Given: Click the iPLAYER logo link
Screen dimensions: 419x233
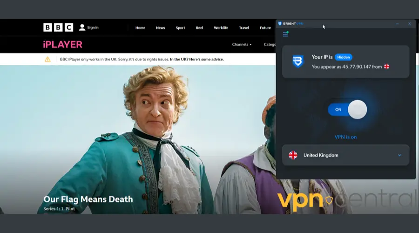Looking at the screenshot, I should click(62, 44).
